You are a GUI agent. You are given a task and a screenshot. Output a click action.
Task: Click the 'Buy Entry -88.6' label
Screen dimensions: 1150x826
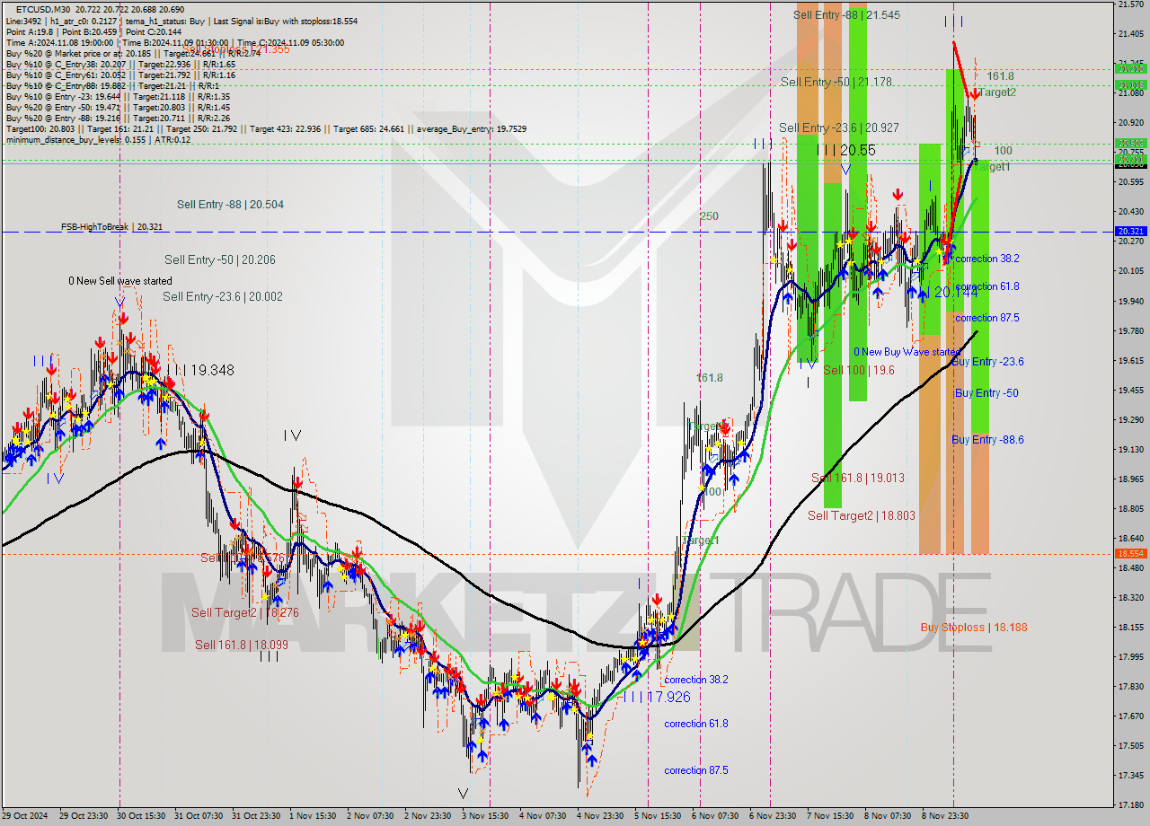[x=987, y=439]
